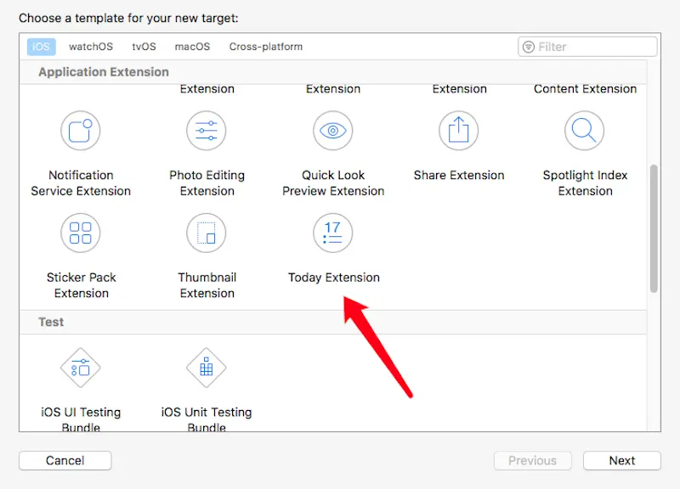The image size is (680, 489).
Task: Select the Thumbnail Extension template icon
Action: [x=207, y=233]
